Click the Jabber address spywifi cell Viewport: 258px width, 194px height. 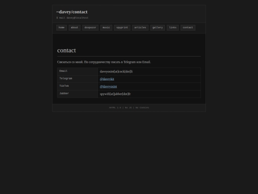pyautogui.click(x=149, y=94)
